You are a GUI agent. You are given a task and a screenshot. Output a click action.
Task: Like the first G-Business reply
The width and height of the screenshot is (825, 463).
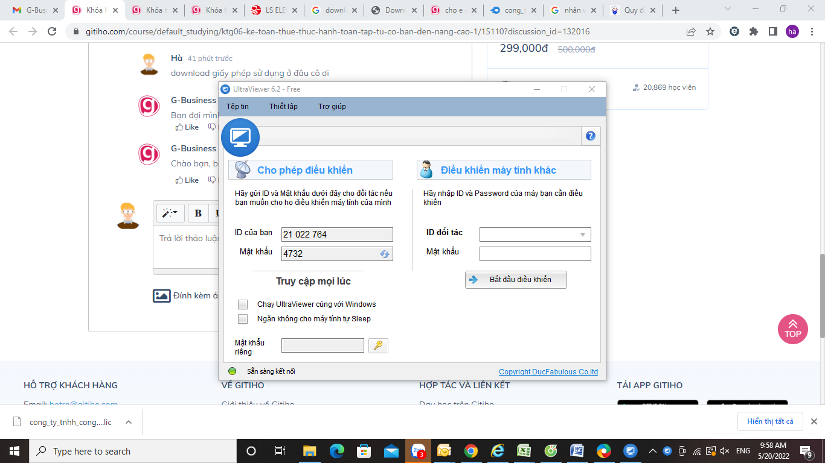(x=187, y=127)
